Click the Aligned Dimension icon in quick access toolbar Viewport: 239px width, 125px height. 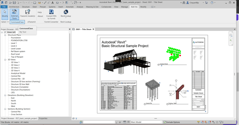pos(45,3)
